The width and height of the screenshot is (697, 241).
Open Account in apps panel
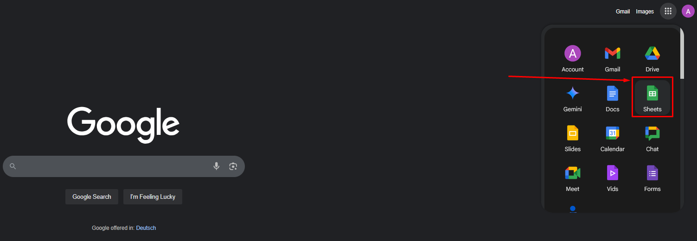[572, 58]
